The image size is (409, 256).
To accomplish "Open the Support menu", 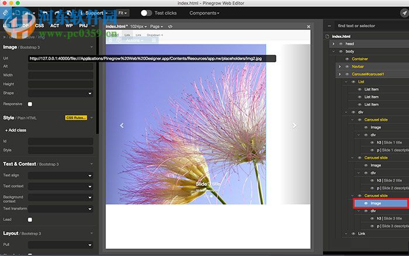I will pos(94,13).
